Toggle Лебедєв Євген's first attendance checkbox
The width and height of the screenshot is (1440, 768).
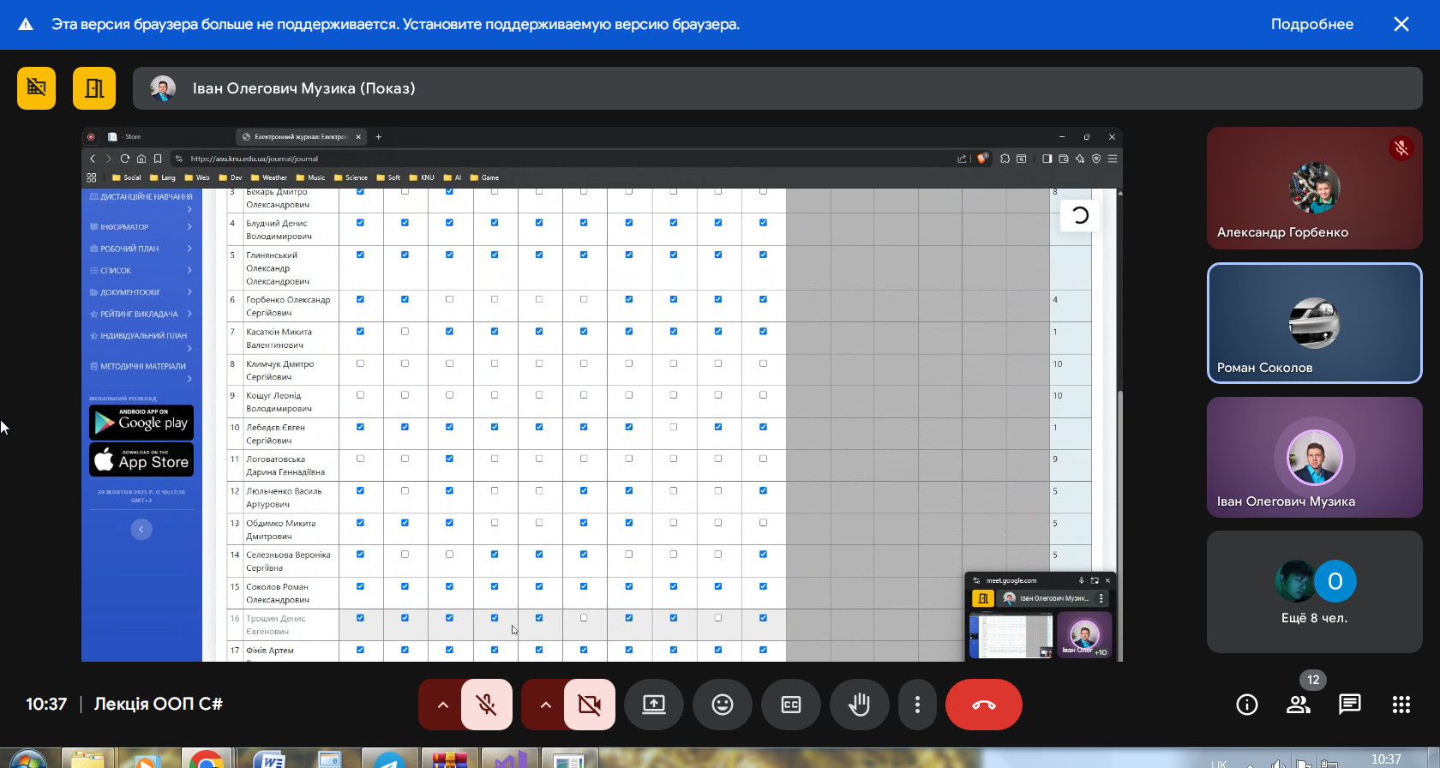[x=360, y=427]
